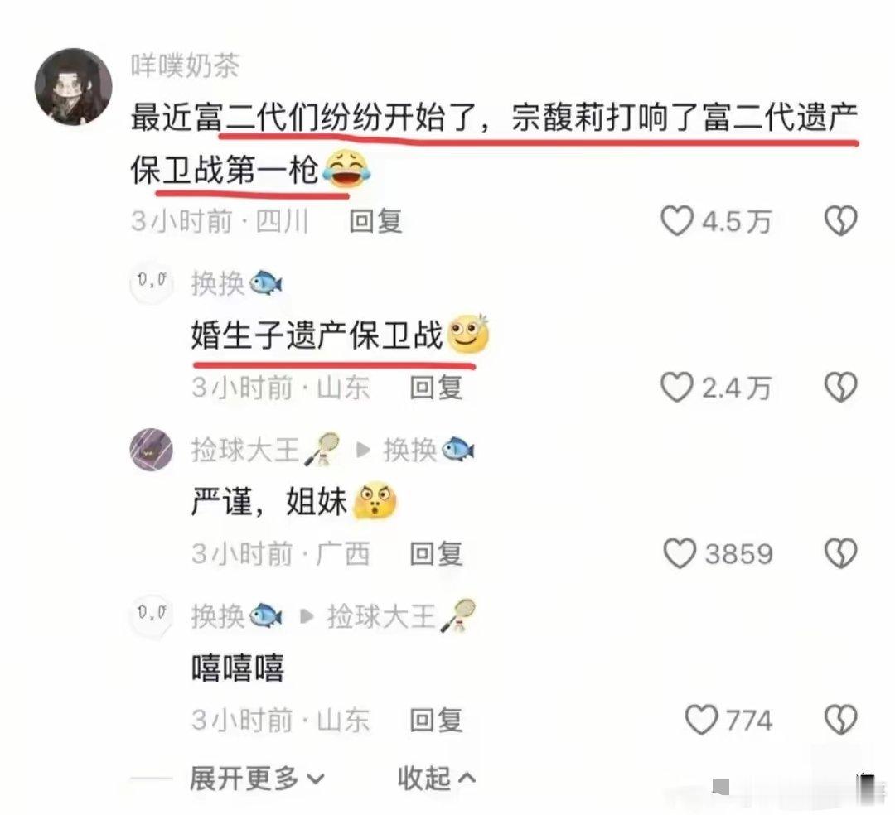Expand more replies with 展开更多

pos(257,779)
